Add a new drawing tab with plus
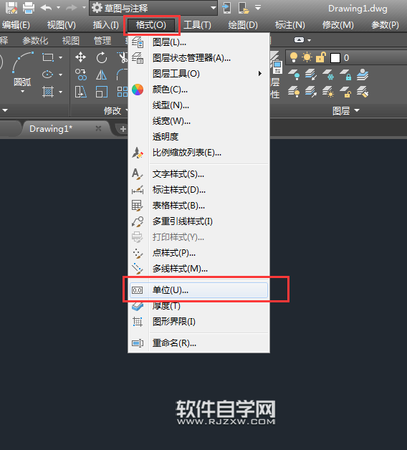This screenshot has width=407, height=450. (x=123, y=129)
